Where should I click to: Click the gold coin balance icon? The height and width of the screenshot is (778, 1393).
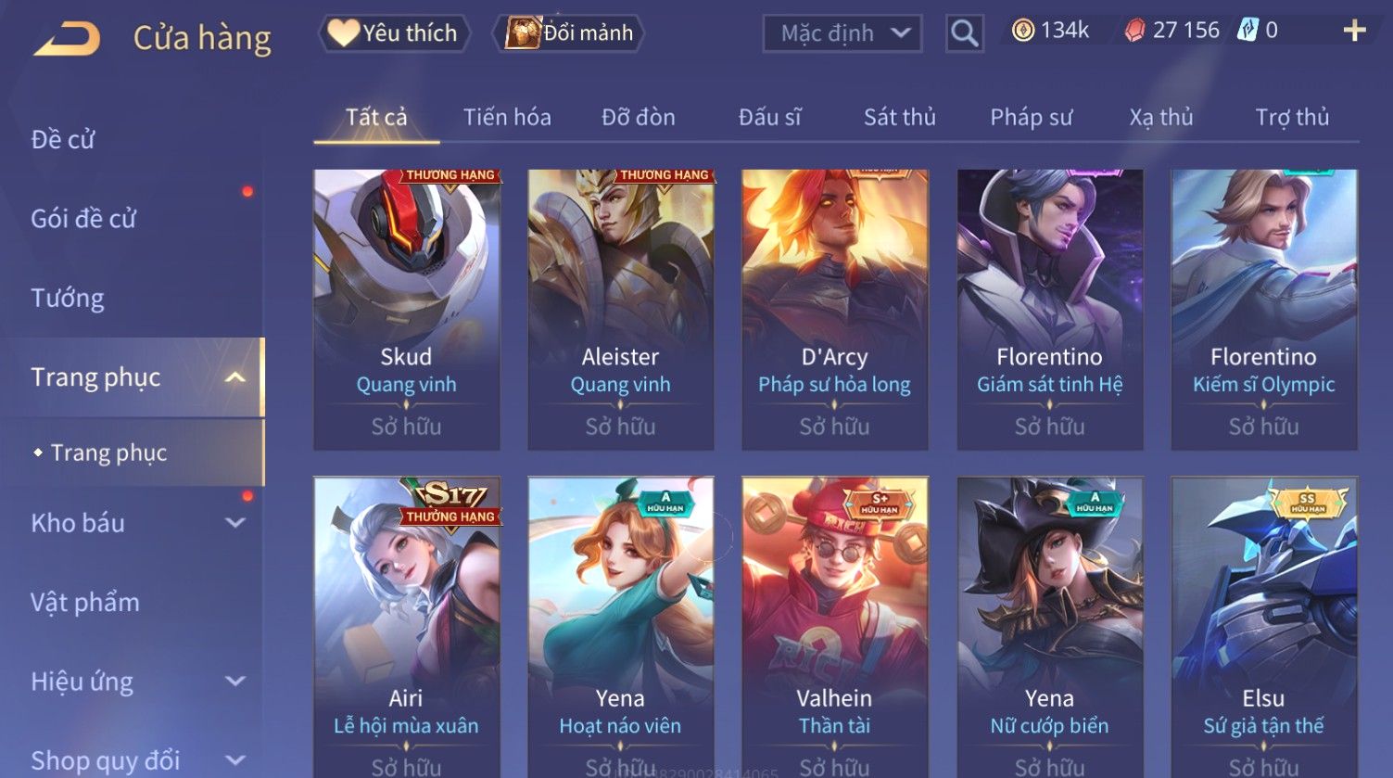1022,31
